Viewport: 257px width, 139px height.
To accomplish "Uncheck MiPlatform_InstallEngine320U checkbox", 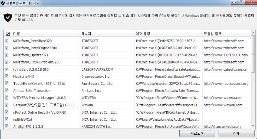I will tap(6, 48).
